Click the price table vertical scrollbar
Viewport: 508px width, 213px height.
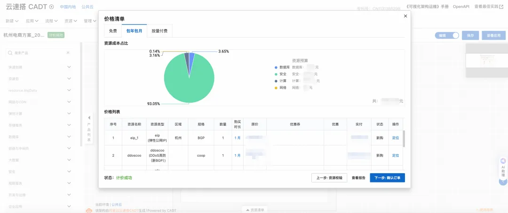[x=404, y=139]
